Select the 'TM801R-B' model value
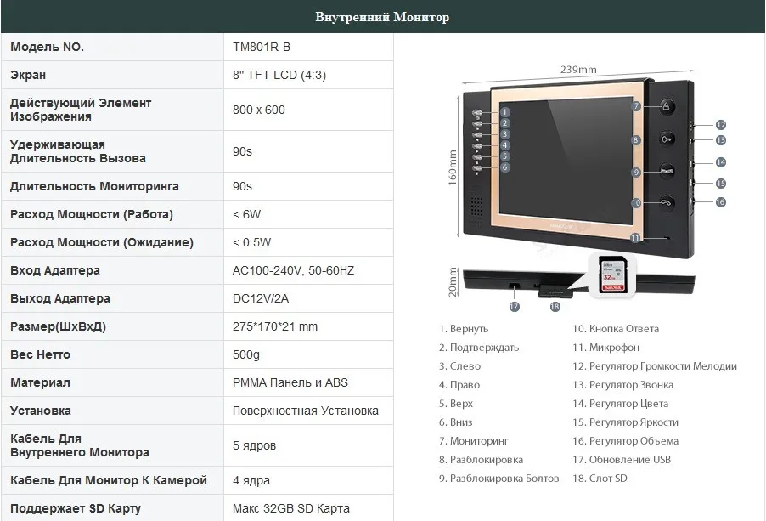The image size is (766, 521). pyautogui.click(x=262, y=47)
